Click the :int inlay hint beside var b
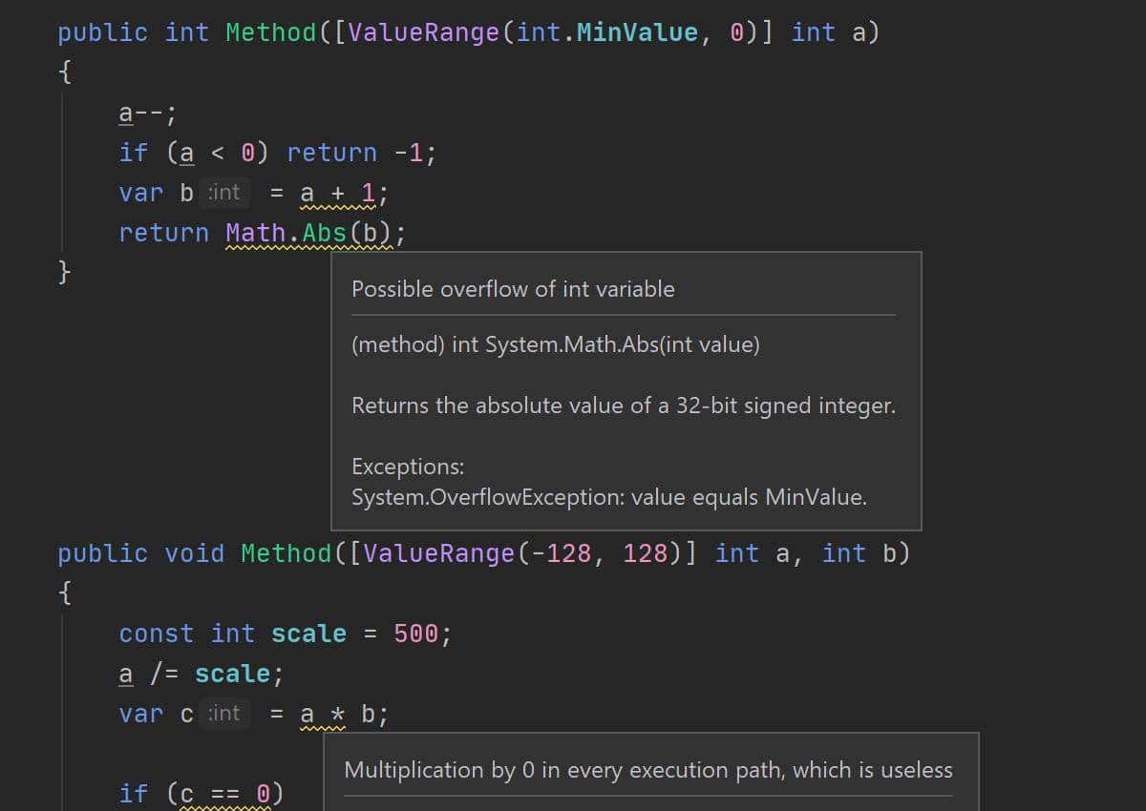The width and height of the screenshot is (1146, 811). point(224,193)
